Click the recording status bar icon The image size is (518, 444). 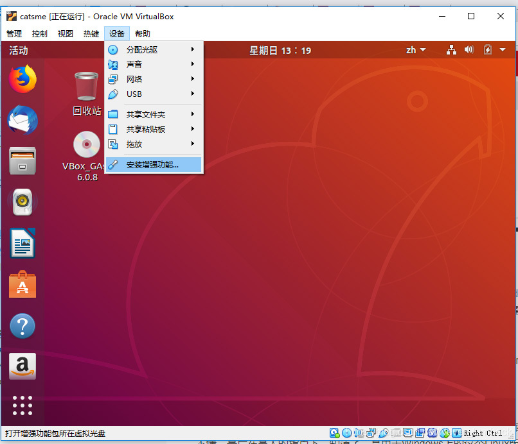(420, 433)
